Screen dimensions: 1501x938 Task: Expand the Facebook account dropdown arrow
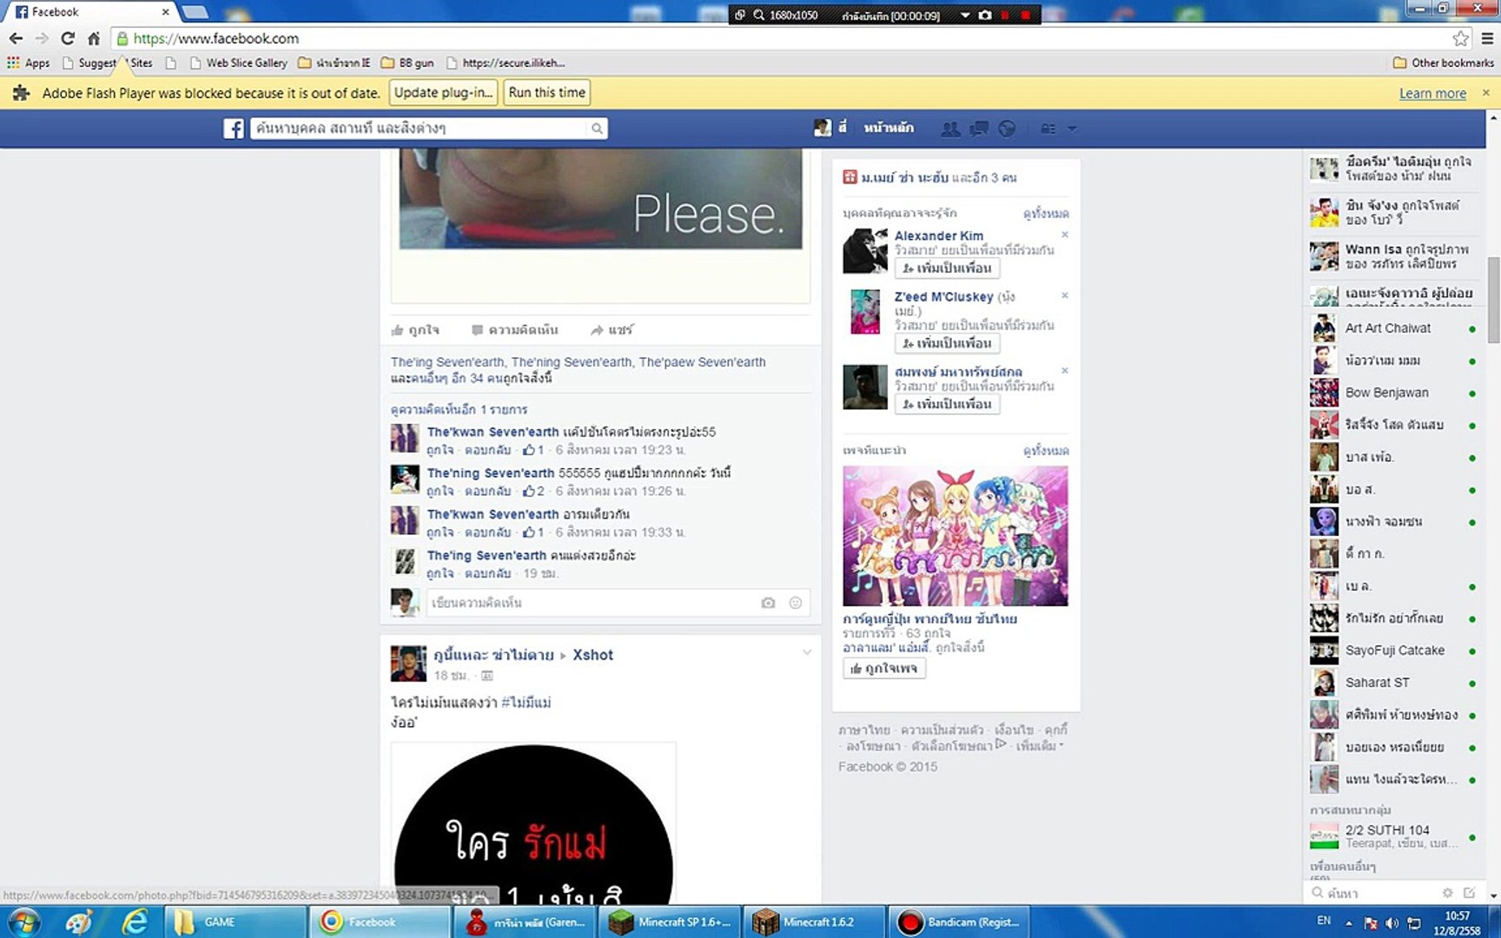[x=1072, y=129]
